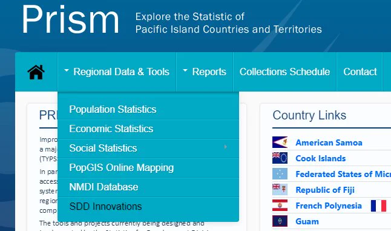The height and width of the screenshot is (231, 391).
Task: Select Population Statistics from the menu
Action: (148, 110)
